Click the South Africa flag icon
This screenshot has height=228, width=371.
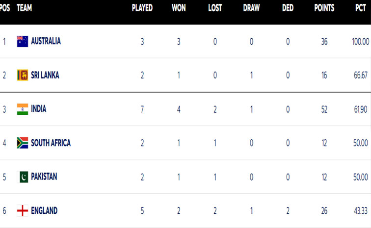click(23, 143)
